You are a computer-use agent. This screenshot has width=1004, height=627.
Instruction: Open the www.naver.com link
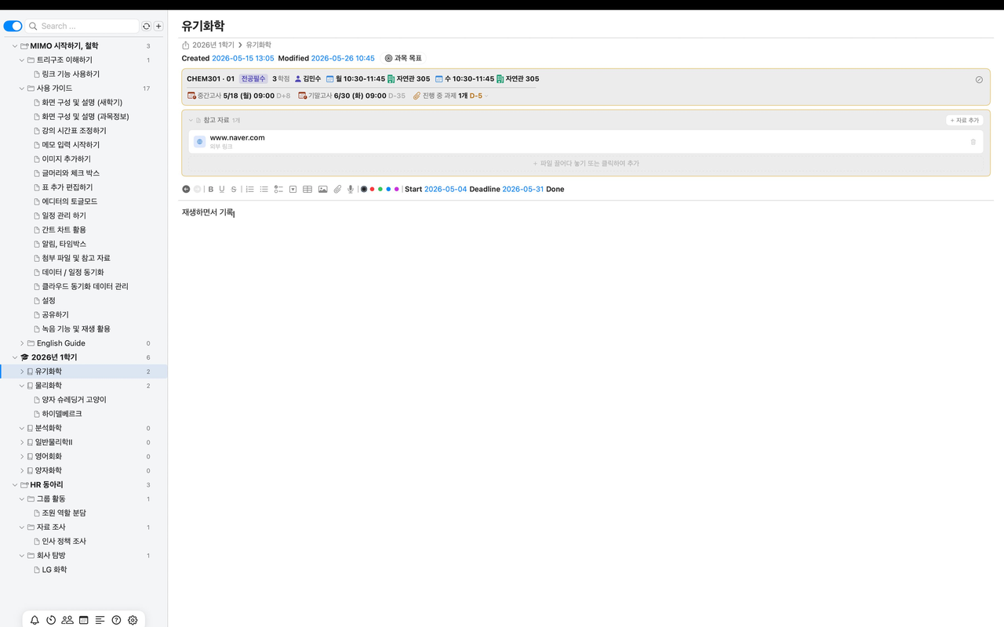click(237, 137)
